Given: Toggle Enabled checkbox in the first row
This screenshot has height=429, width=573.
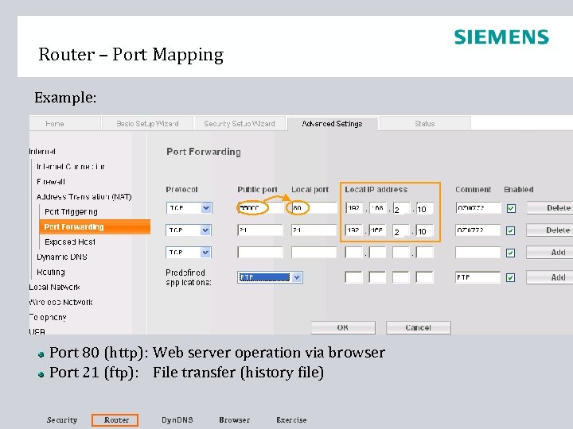Looking at the screenshot, I should [511, 208].
